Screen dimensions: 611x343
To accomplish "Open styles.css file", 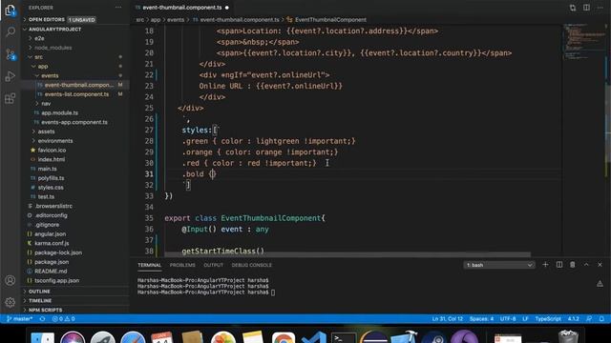I will coord(51,188).
